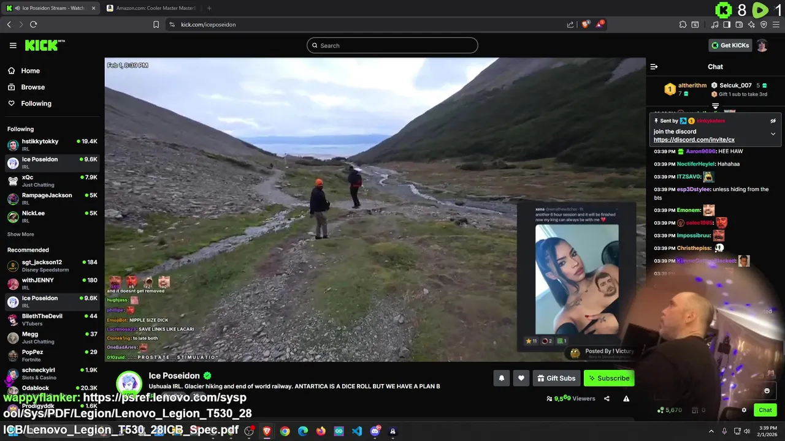Click the share page icon in address bar

point(570,24)
